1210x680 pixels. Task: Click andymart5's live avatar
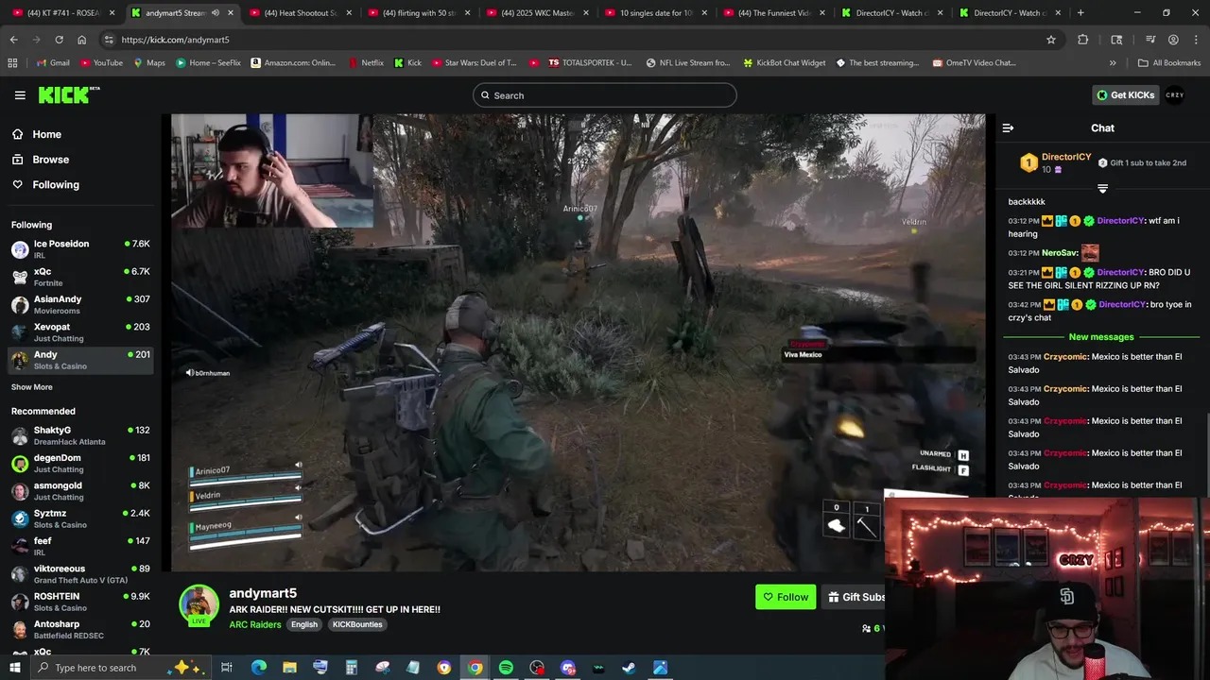pyautogui.click(x=199, y=605)
